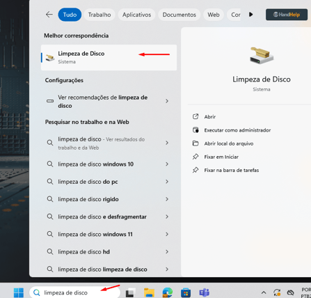Select suggestion limpeza de disco e desfragmentar
The height and width of the screenshot is (298, 311).
pyautogui.click(x=109, y=217)
